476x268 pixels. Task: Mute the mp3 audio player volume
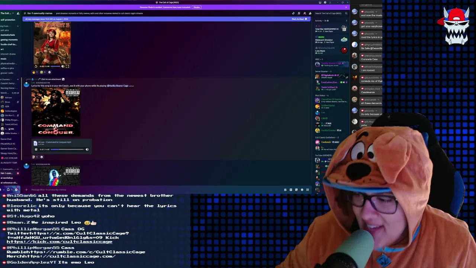tap(87, 150)
